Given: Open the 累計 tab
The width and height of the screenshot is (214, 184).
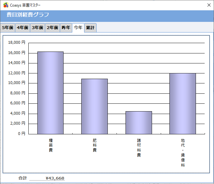Looking at the screenshot, I should (x=90, y=28).
